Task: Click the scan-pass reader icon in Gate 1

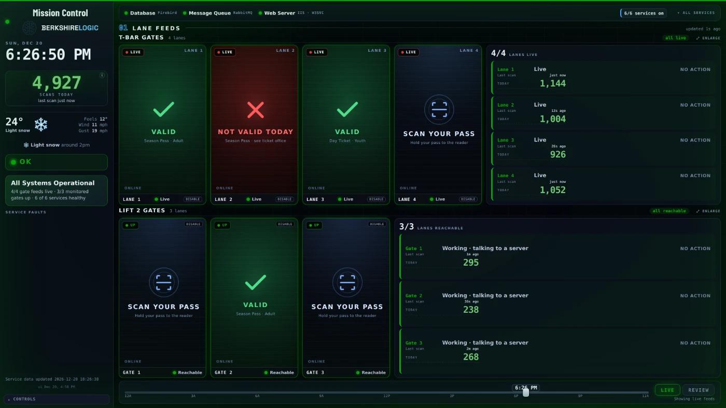Action: point(164,283)
